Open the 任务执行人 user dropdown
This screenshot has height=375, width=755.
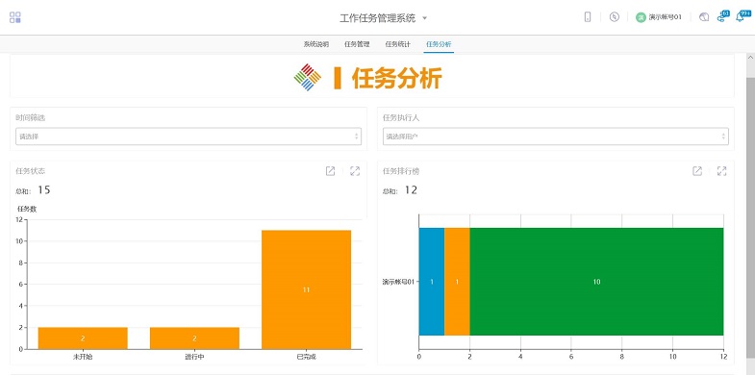point(556,137)
